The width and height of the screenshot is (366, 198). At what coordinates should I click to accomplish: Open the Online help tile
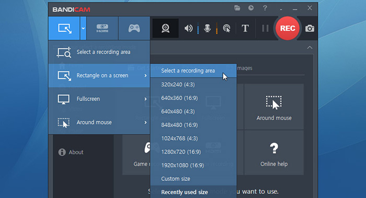coord(274,153)
